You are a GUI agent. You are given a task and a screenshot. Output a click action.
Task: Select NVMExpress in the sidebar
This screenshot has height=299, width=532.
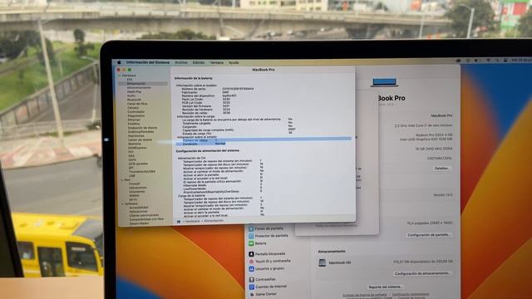[x=137, y=148]
